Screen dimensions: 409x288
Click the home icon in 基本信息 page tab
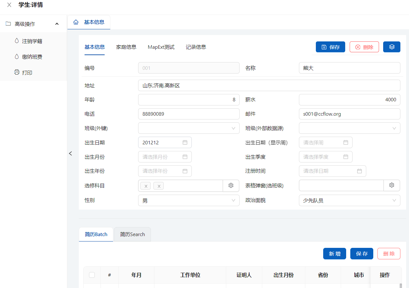point(76,22)
